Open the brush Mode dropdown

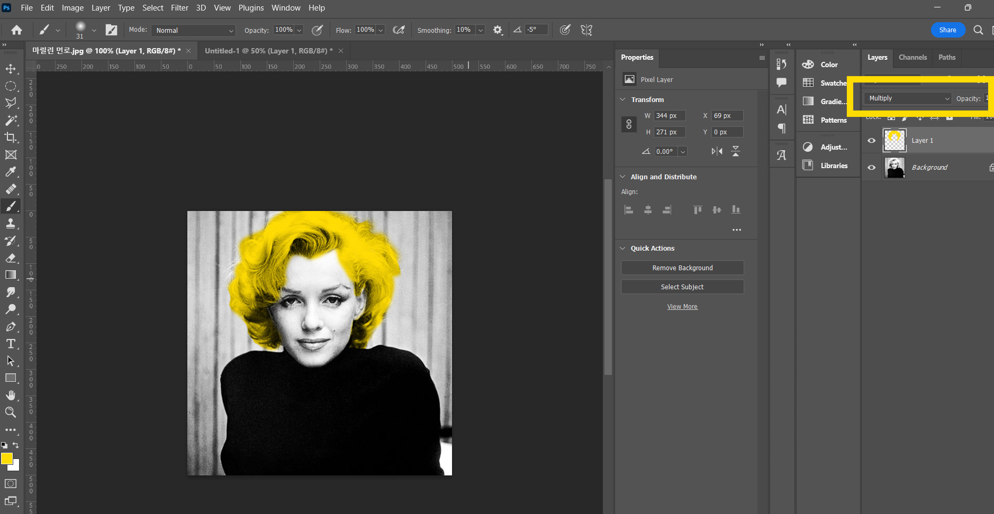194,31
